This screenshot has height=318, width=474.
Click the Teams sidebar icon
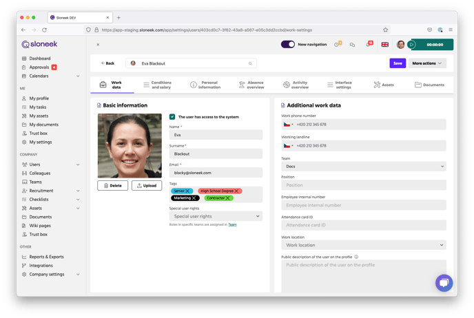pos(24,182)
